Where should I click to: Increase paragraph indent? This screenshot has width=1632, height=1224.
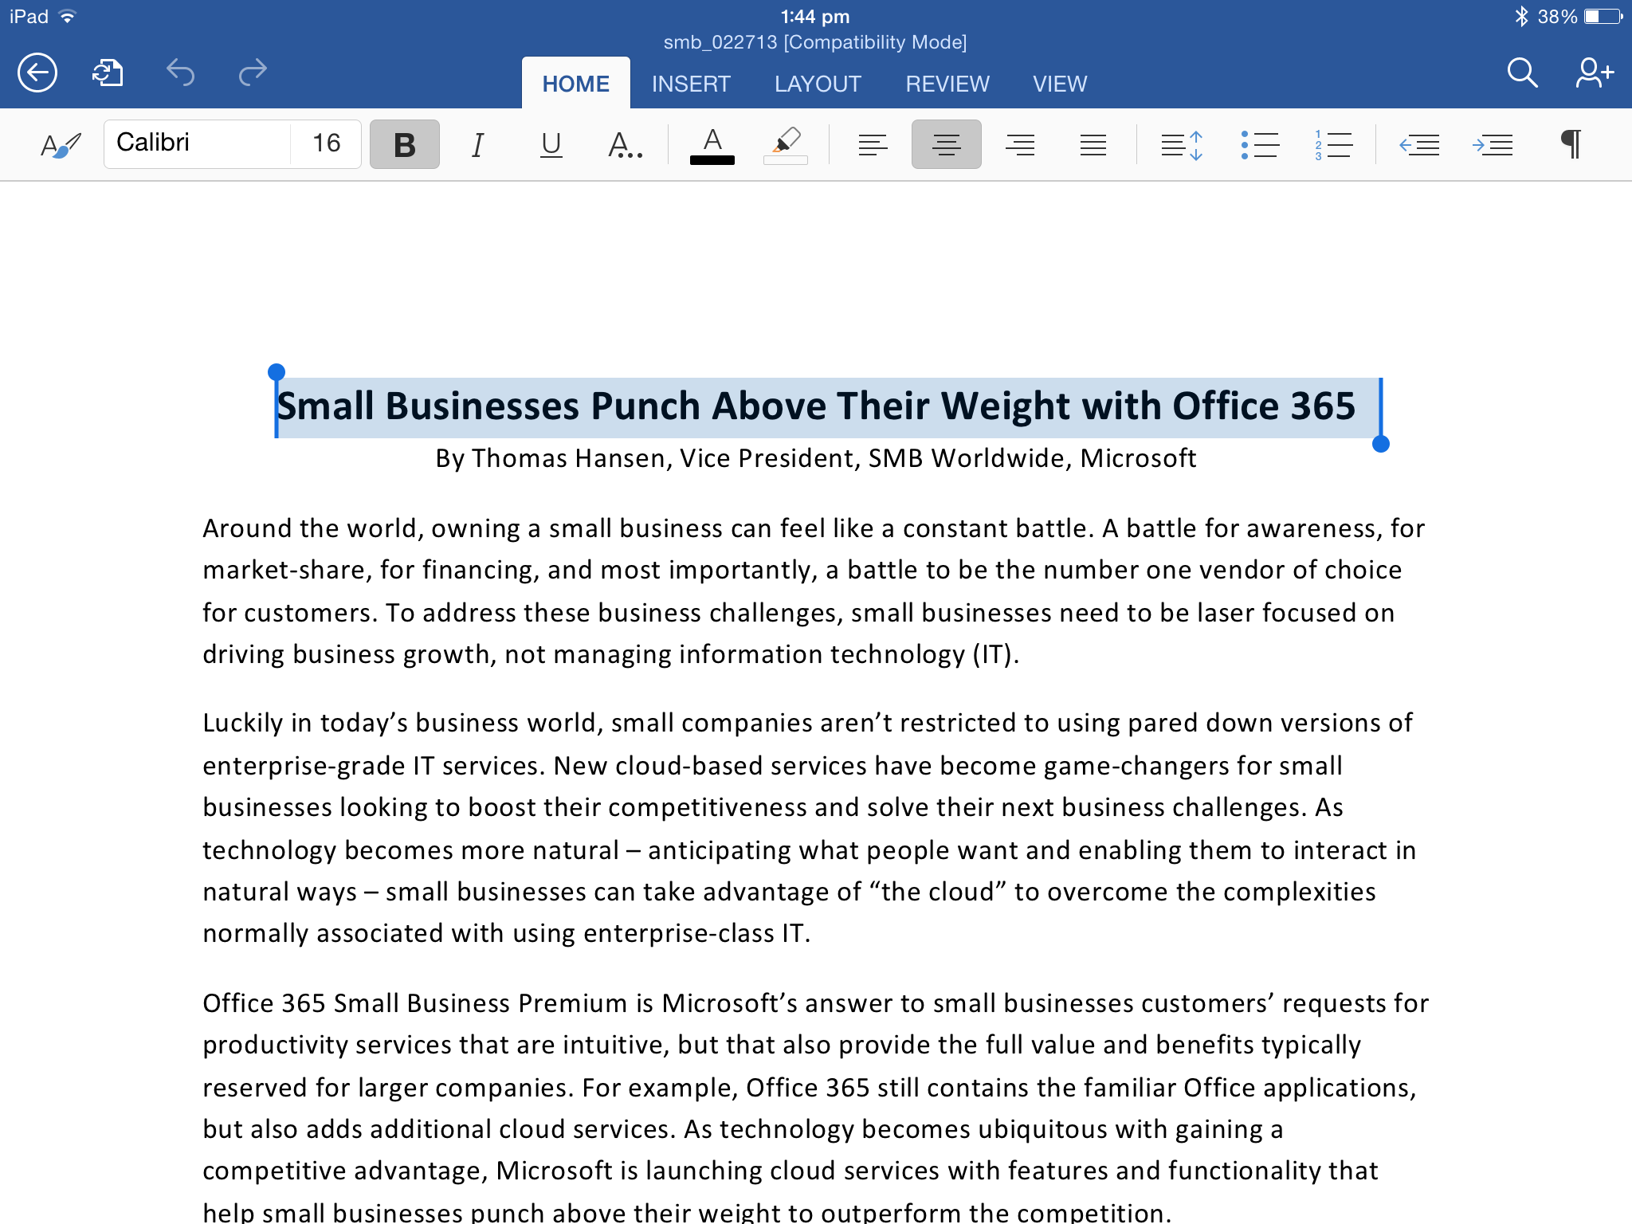[1492, 145]
